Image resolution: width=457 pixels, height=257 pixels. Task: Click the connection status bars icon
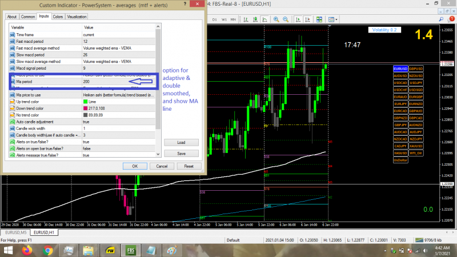click(x=419, y=240)
